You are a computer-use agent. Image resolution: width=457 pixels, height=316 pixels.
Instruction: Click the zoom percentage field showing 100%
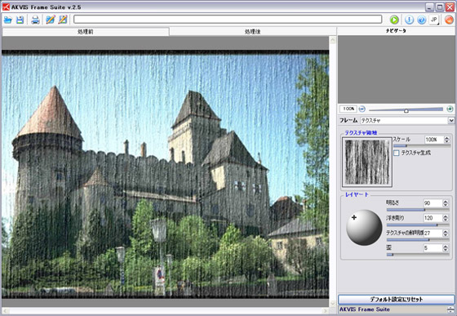348,109
